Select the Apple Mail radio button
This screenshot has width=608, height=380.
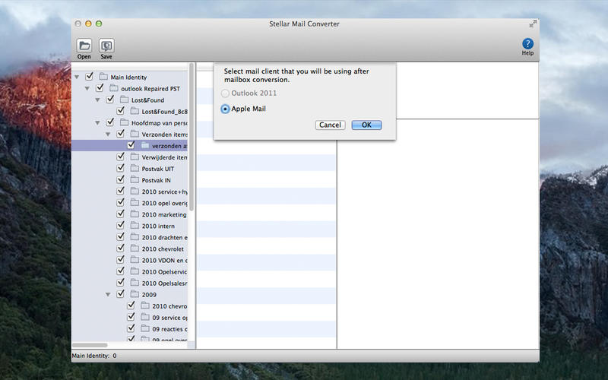[225, 109]
